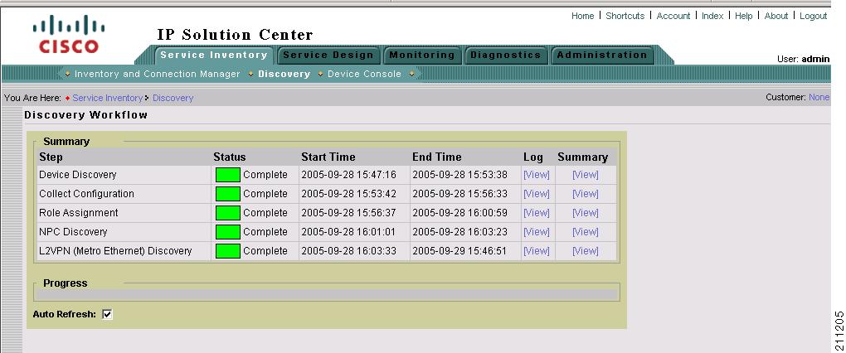View log for NPC Discovery

(537, 232)
